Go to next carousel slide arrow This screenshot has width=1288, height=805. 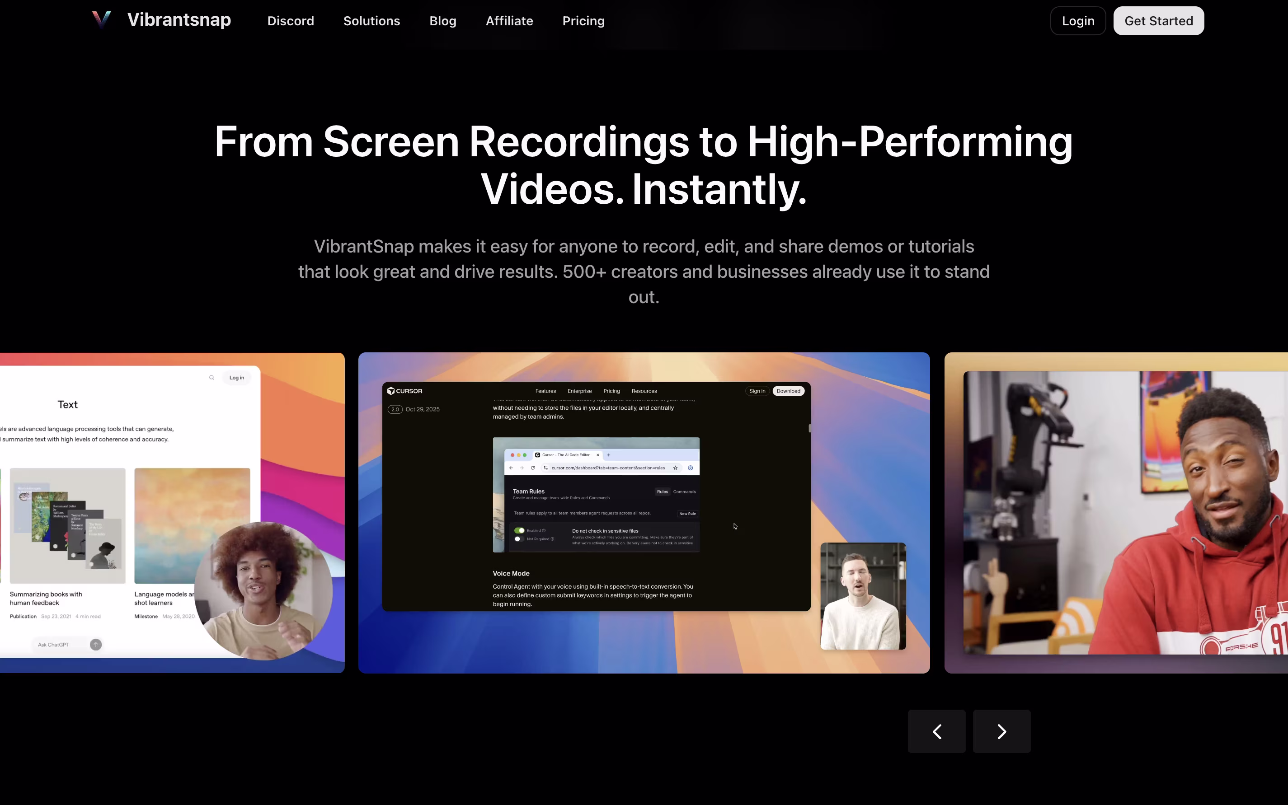click(1001, 731)
